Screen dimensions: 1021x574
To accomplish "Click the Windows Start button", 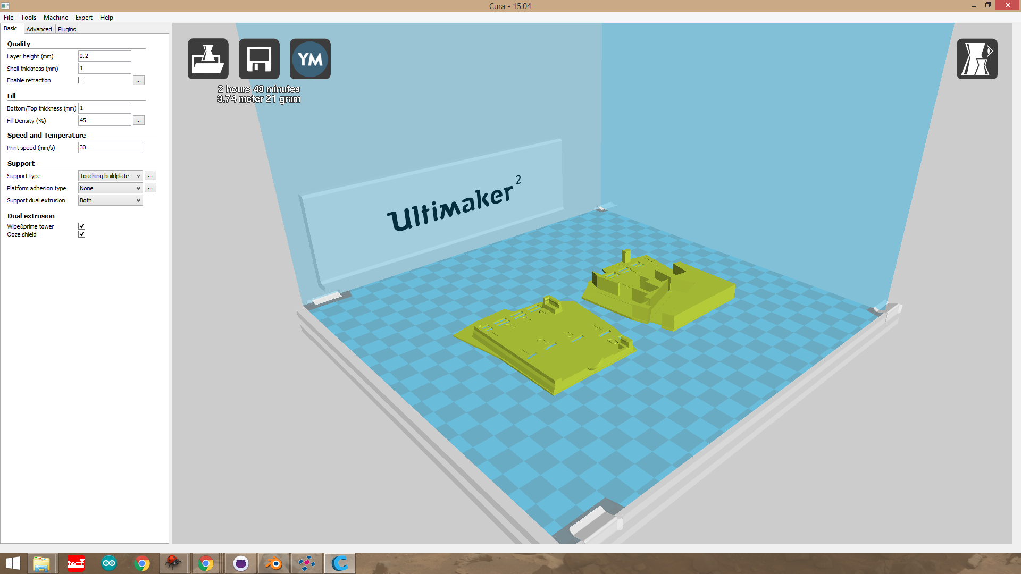I will [x=13, y=563].
